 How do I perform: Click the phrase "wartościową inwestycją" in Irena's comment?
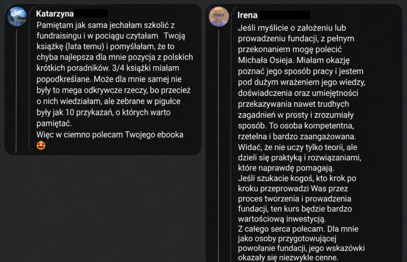(x=281, y=219)
